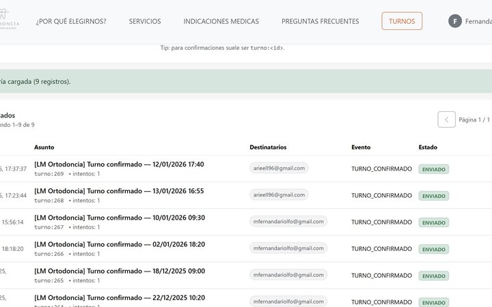The image size is (492, 307).
Task: Select the 02/01/2026 18:20 confirmation row
Action: click(x=119, y=244)
